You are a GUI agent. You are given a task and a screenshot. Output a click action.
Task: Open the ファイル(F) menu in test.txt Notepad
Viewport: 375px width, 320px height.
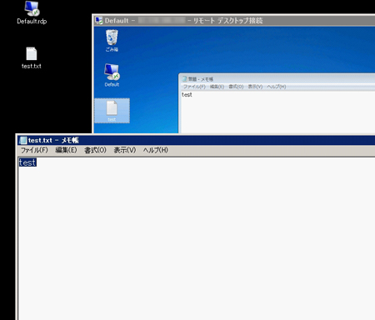coord(34,150)
